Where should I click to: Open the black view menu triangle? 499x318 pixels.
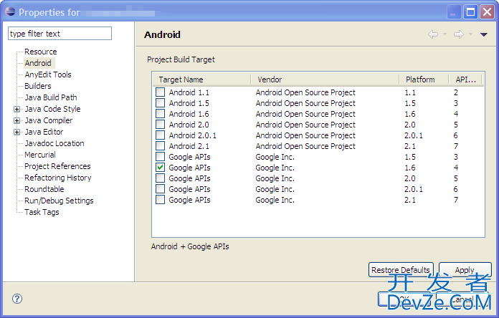click(484, 34)
